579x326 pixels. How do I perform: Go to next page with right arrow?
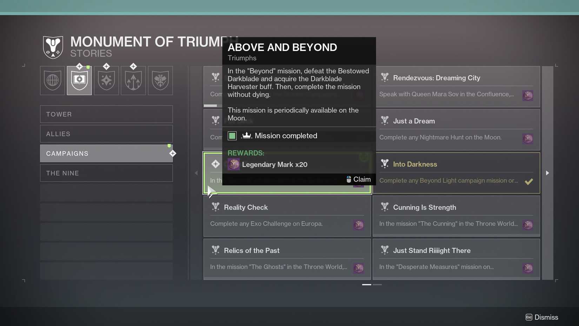point(547,173)
